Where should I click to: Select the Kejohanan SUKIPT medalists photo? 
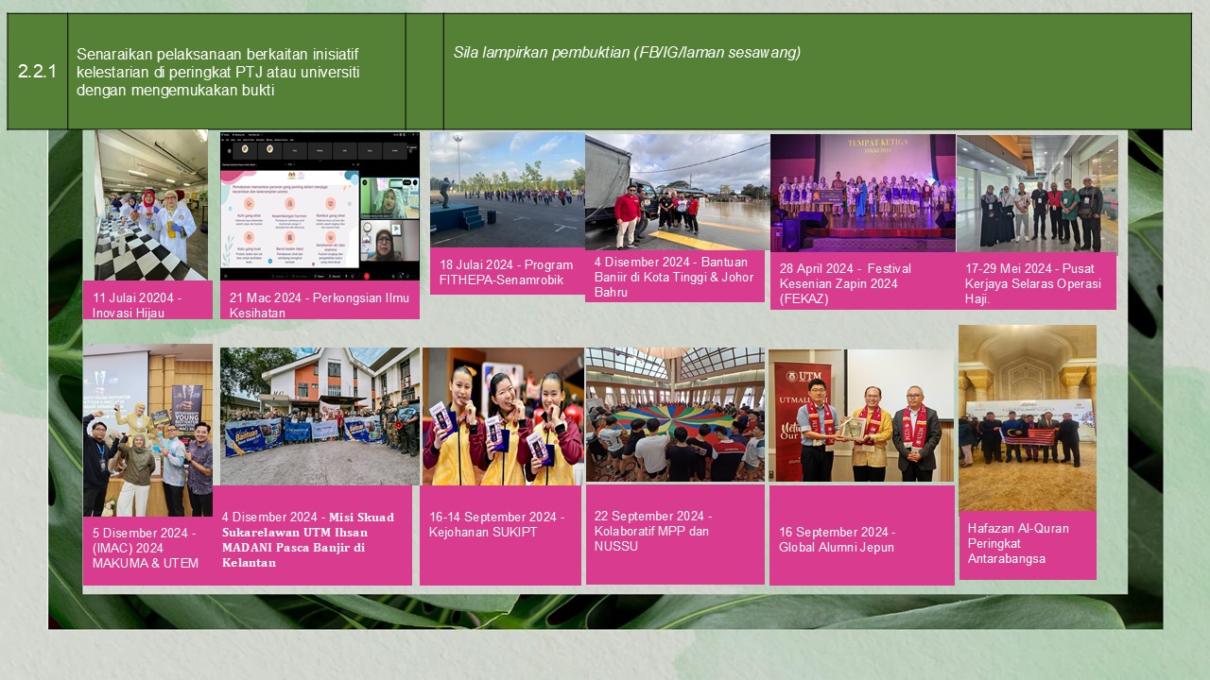[502, 416]
